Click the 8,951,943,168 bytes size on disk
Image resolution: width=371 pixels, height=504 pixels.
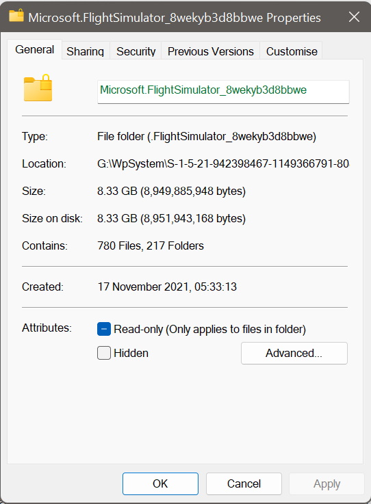(x=171, y=219)
